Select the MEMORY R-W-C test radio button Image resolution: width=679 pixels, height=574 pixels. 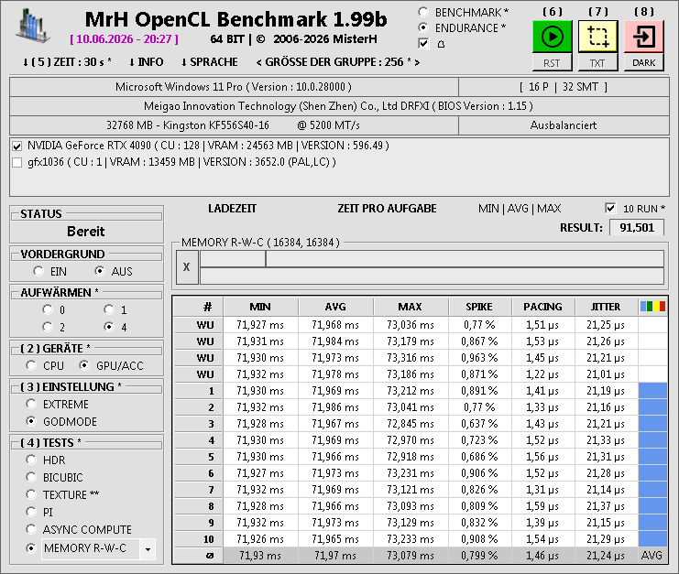click(x=31, y=548)
